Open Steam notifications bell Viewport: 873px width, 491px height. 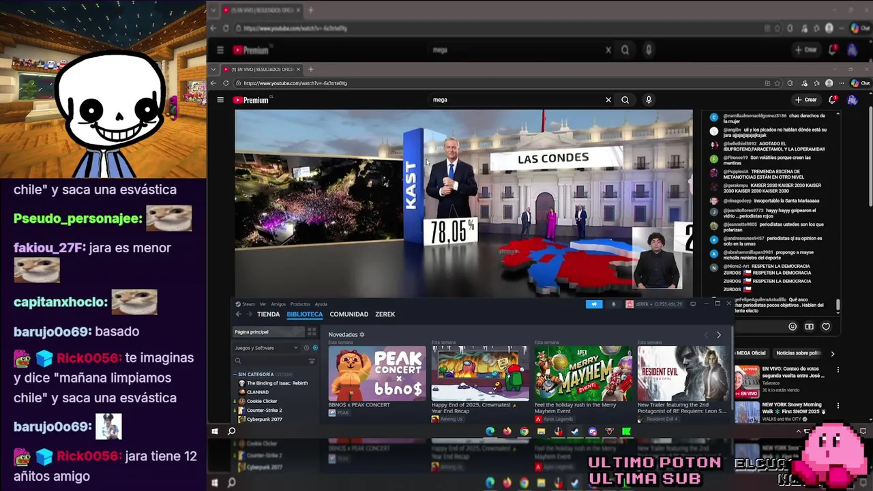pyautogui.click(x=613, y=304)
